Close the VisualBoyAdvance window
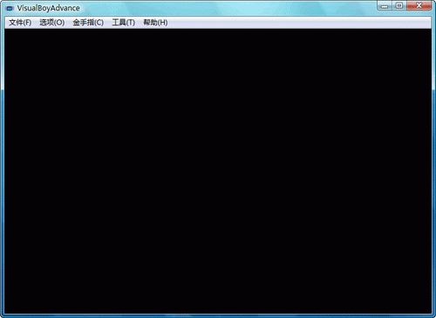The width and height of the screenshot is (436, 318). coord(419,5)
